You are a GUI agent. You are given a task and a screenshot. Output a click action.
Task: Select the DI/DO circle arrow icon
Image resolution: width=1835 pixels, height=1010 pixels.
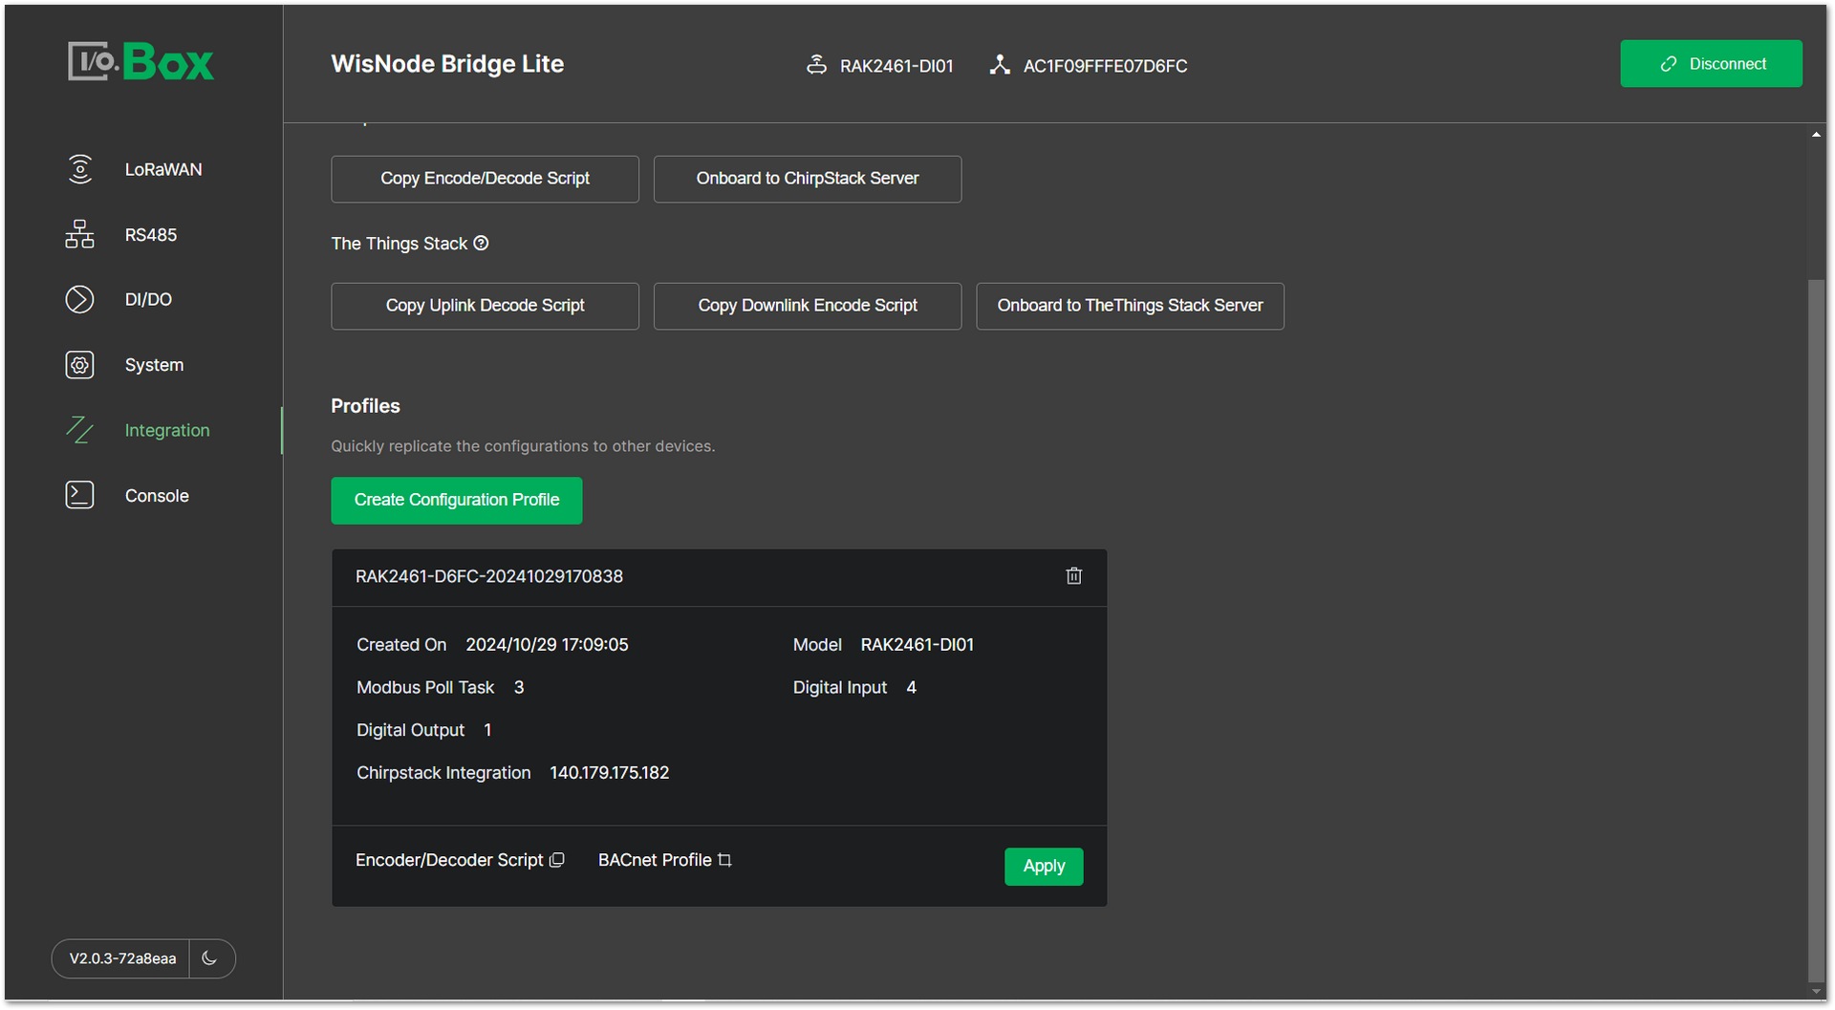[x=80, y=299]
